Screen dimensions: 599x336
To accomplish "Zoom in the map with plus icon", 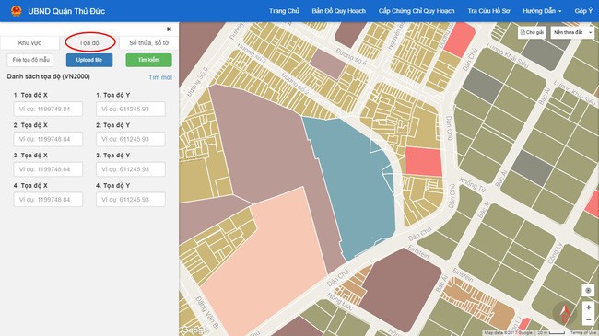I will click(588, 307).
